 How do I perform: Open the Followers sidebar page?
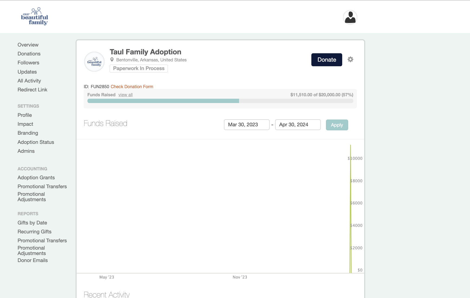[28, 63]
